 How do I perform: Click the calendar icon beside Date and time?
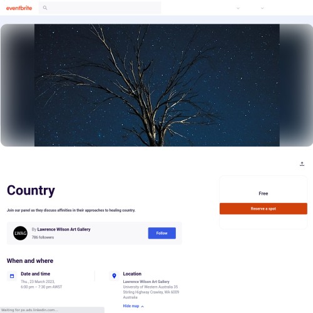pos(12,276)
